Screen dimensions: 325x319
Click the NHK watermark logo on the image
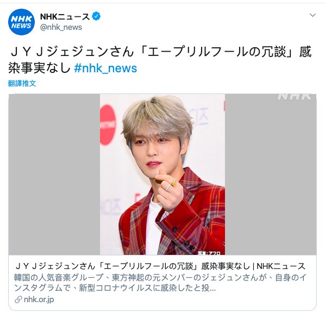coord(295,97)
